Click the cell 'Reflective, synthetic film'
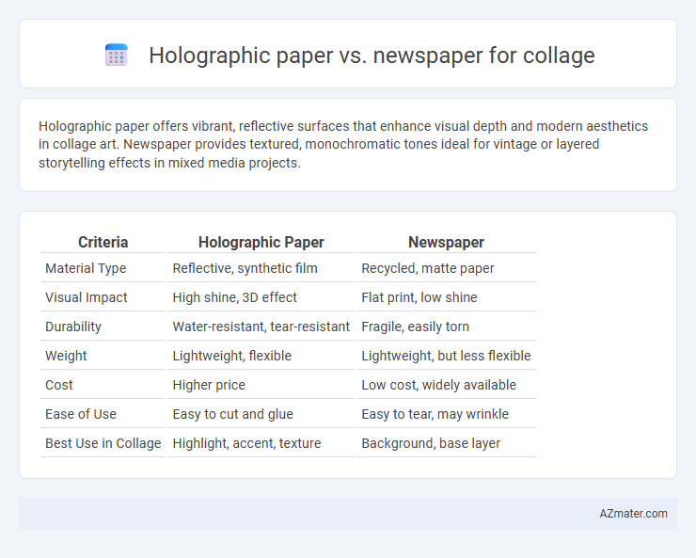 245,268
